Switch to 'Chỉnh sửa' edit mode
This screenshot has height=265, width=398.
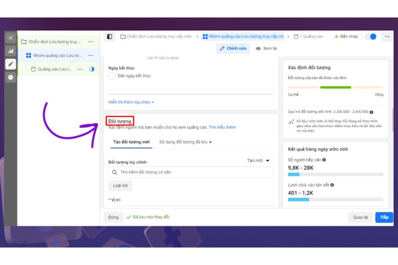pyautogui.click(x=233, y=49)
